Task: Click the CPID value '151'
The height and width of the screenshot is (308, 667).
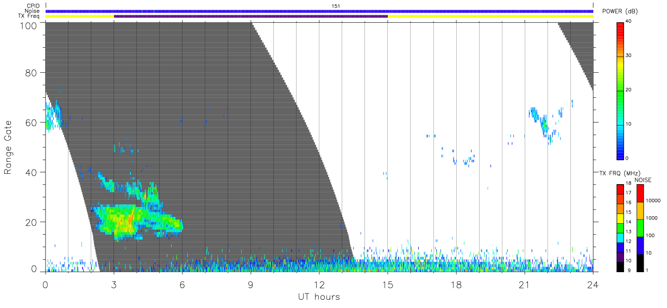Action: (336, 5)
